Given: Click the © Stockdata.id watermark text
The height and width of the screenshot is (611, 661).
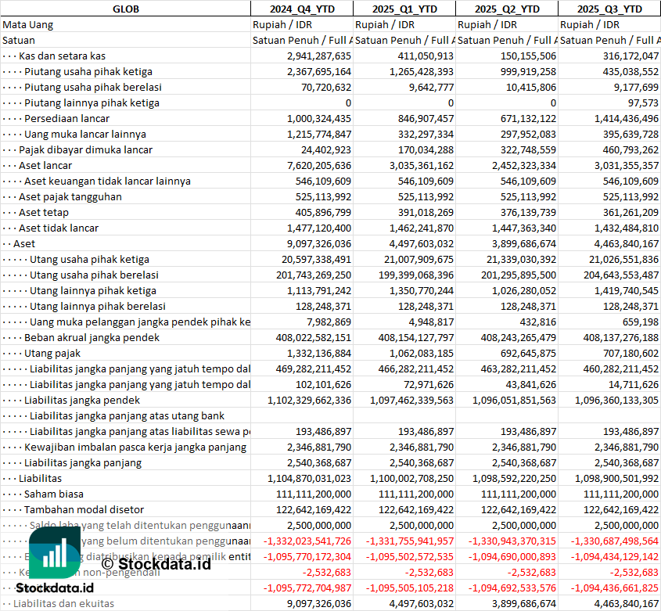Looking at the screenshot, I should [x=156, y=563].
